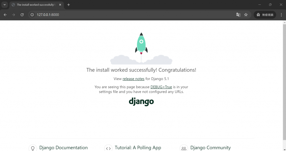View site information icon in address bar
The image size is (286, 151).
point(32,15)
